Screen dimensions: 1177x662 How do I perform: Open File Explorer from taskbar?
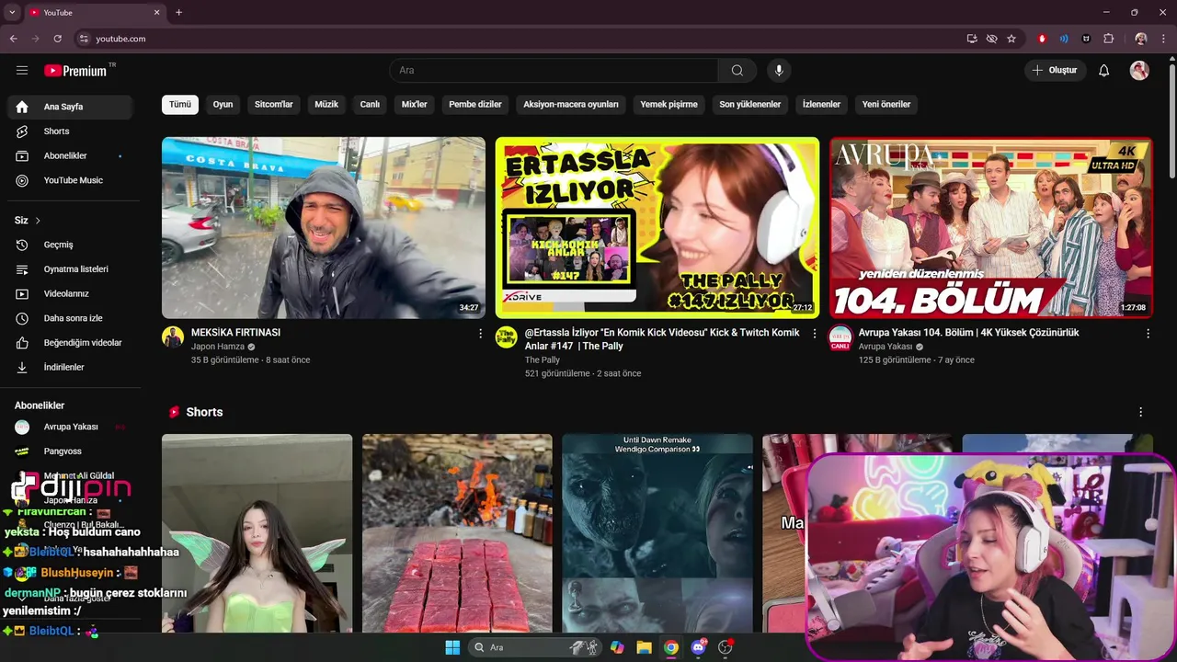click(x=644, y=647)
